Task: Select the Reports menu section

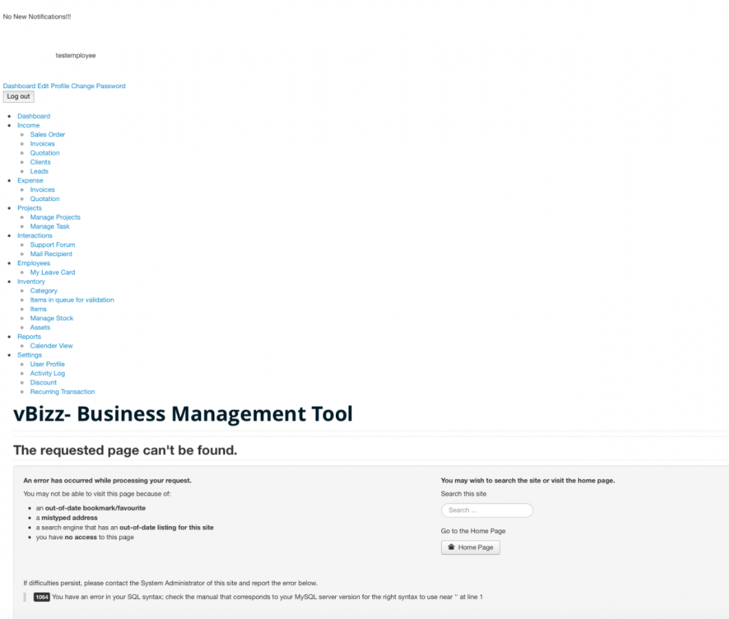Action: click(x=29, y=337)
